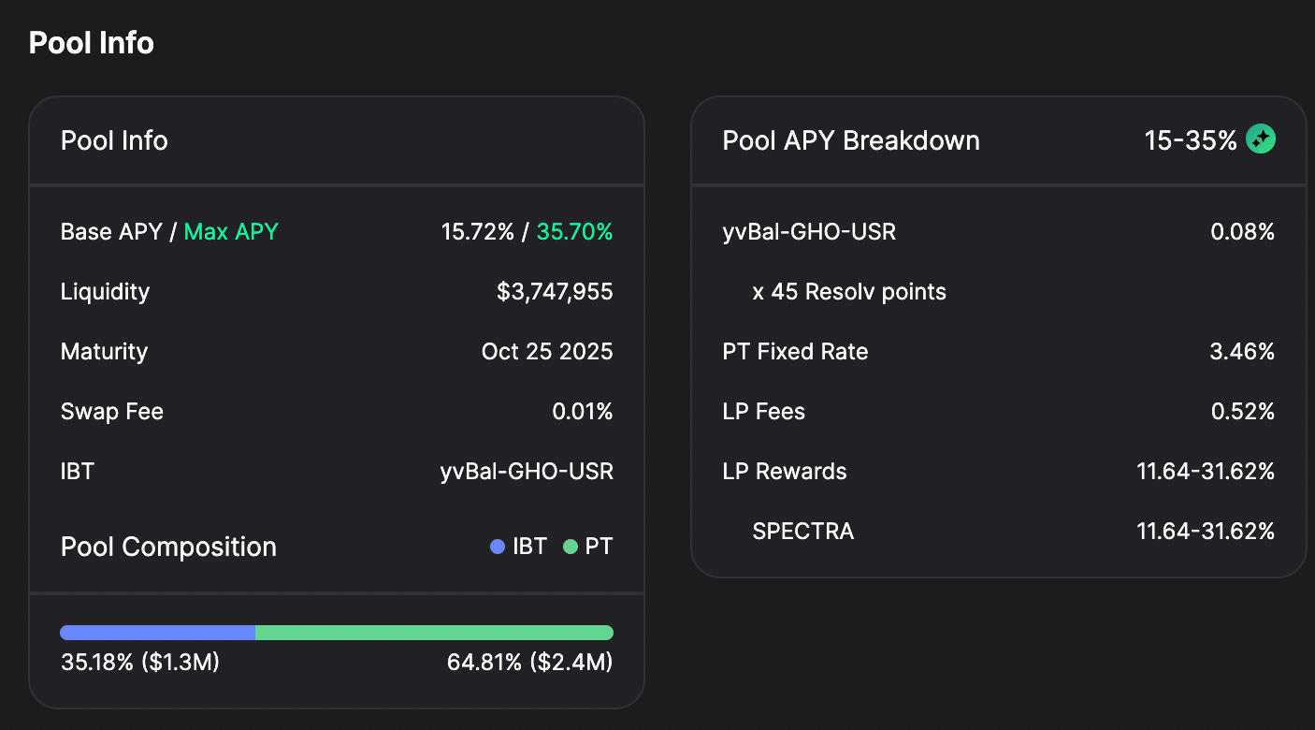Click the yvBal-GHO-USR breakdown row
The width and height of the screenshot is (1315, 730).
[998, 232]
